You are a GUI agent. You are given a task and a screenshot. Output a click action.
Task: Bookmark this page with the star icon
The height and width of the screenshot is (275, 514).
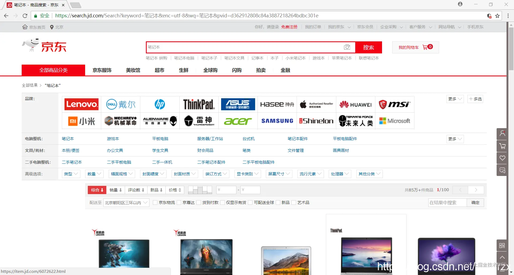pos(497,16)
